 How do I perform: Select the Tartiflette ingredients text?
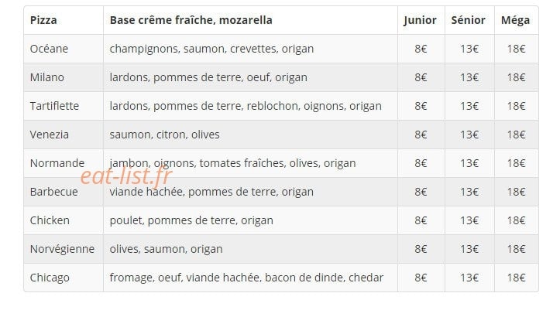(x=246, y=106)
